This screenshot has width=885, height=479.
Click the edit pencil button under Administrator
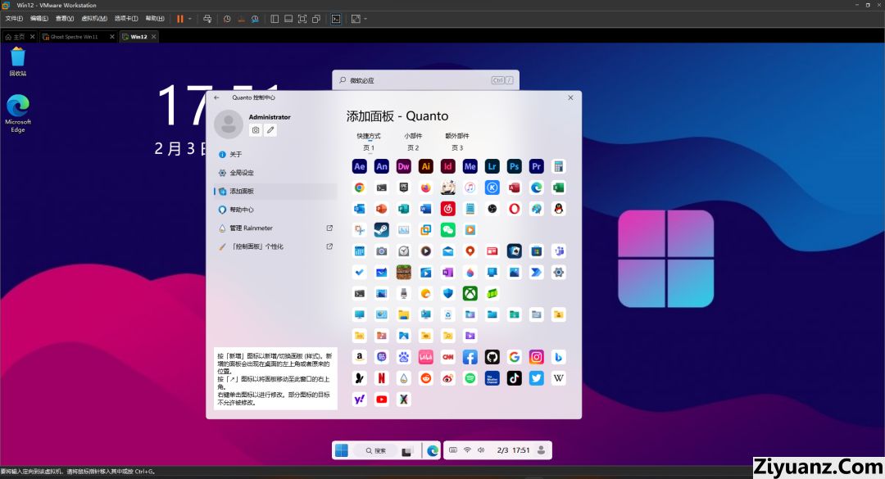point(270,130)
